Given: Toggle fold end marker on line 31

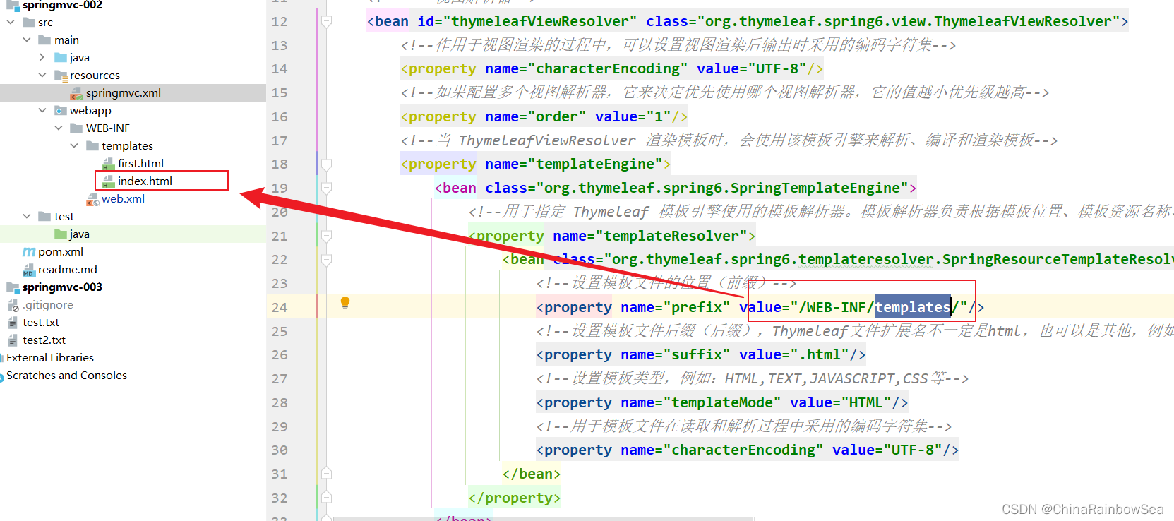Looking at the screenshot, I should [326, 474].
